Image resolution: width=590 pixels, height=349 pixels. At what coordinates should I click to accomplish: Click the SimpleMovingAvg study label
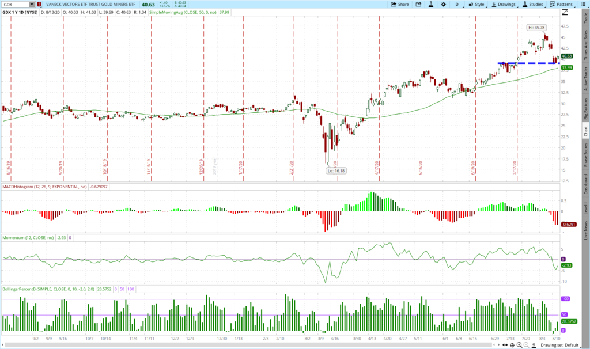(x=183, y=12)
